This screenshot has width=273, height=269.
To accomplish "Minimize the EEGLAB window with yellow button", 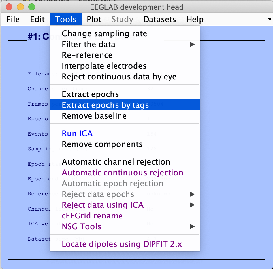I will (x=20, y=7).
